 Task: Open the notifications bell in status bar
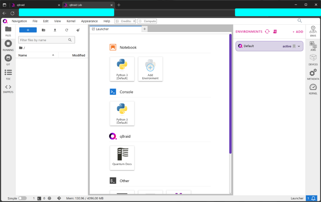(x=313, y=198)
